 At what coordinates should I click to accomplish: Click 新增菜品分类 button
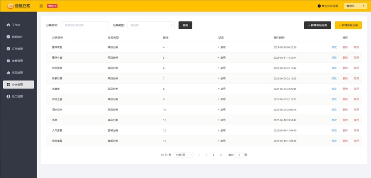click(318, 25)
